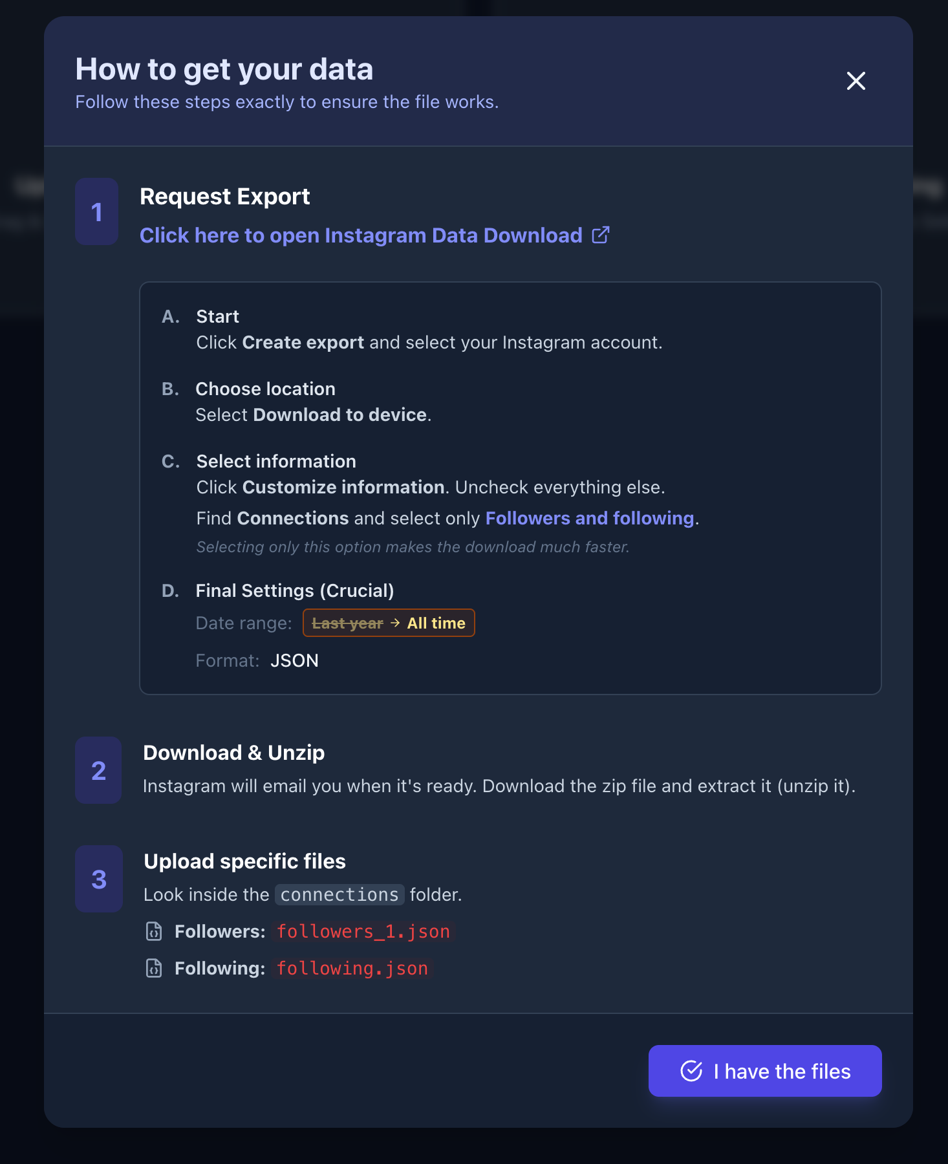Click the step 3 number badge

click(98, 879)
